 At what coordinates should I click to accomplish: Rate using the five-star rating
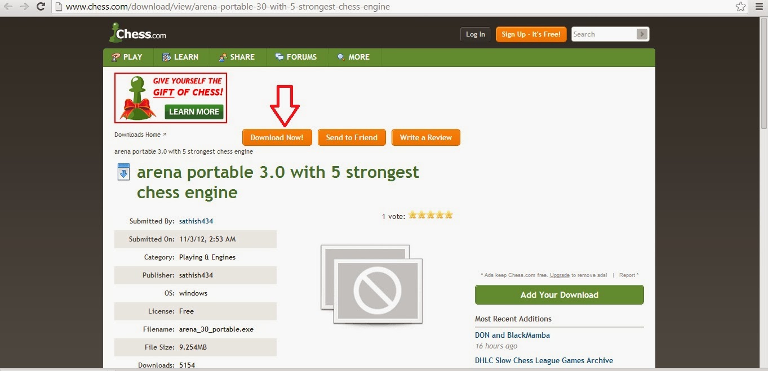pos(430,215)
